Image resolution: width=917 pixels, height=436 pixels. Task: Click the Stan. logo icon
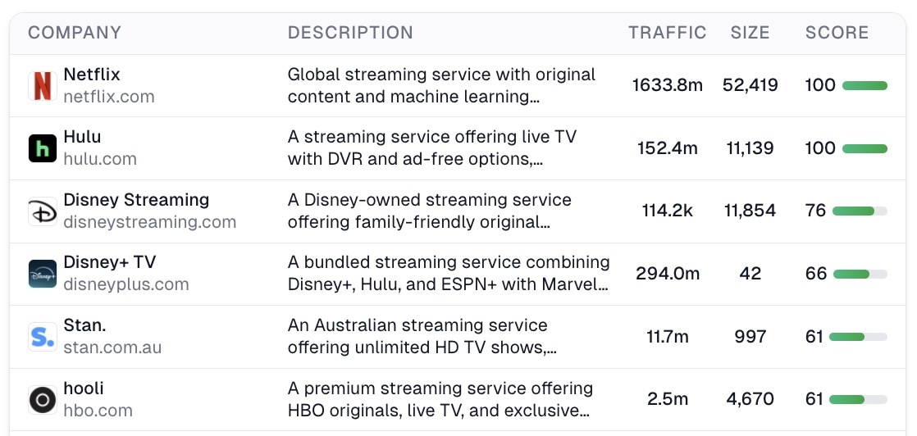tap(43, 337)
